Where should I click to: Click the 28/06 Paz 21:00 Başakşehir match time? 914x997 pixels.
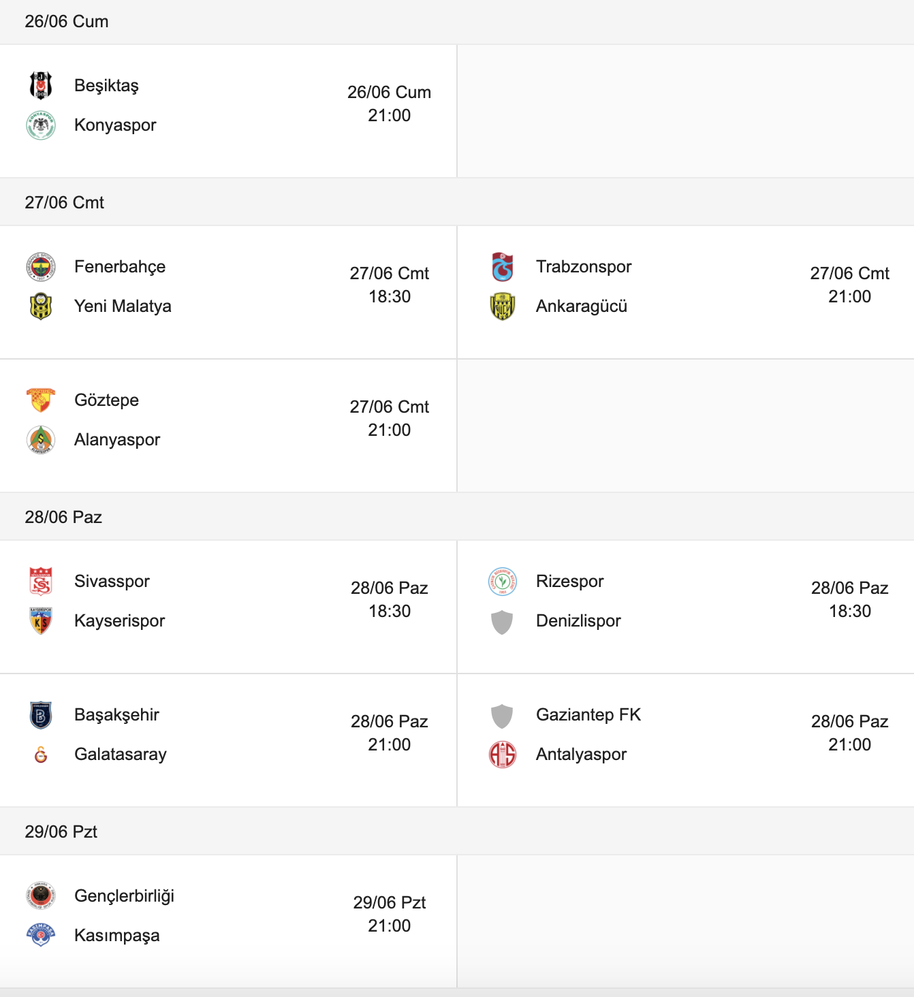[x=389, y=733]
